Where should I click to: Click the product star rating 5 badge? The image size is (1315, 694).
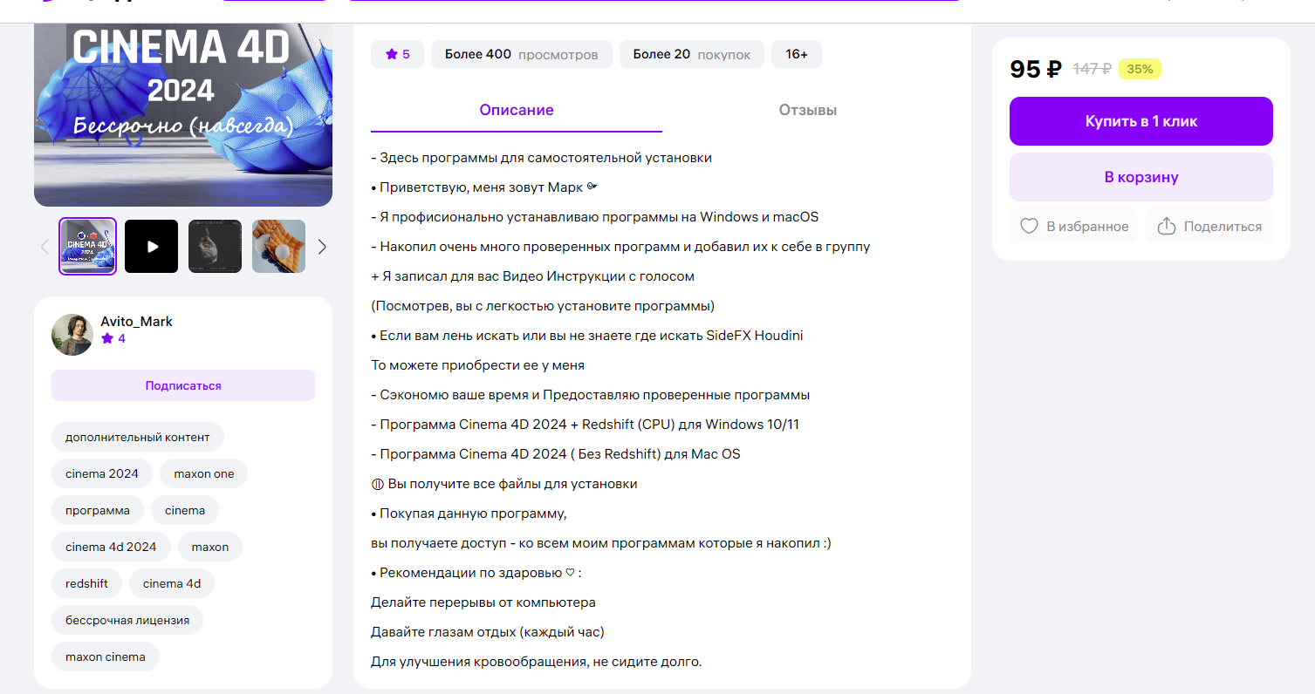click(397, 54)
